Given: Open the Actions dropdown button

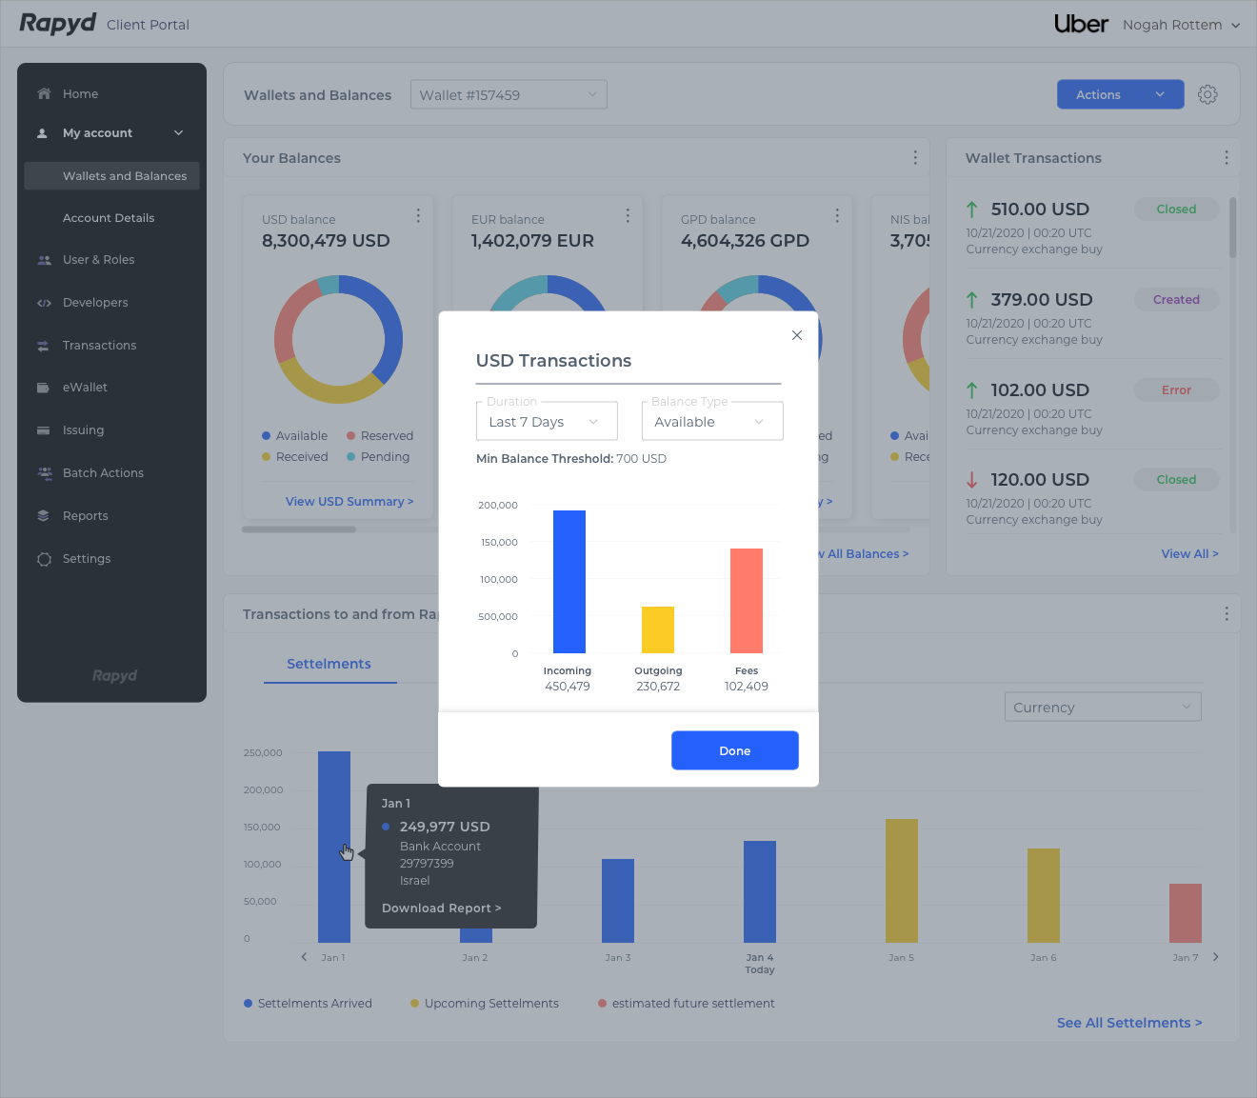Looking at the screenshot, I should (x=1120, y=95).
